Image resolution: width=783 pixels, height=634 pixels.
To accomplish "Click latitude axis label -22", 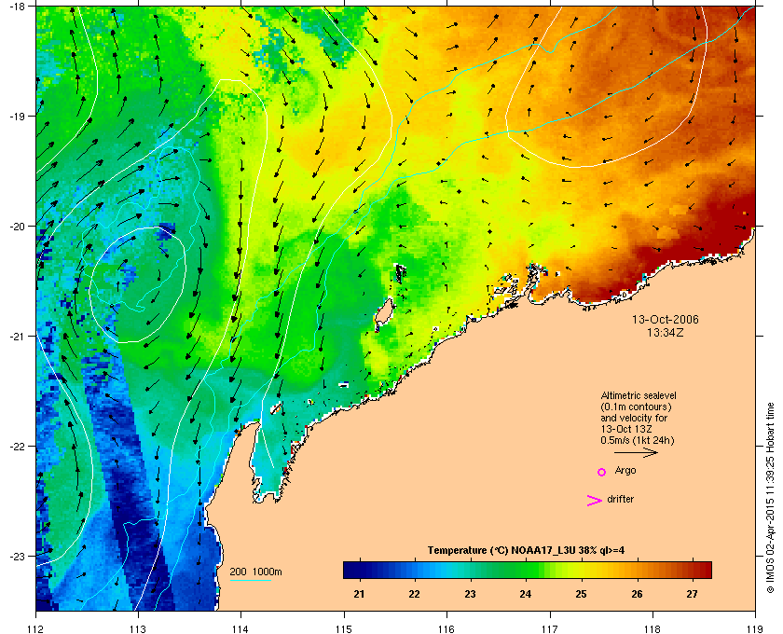I will coord(16,447).
